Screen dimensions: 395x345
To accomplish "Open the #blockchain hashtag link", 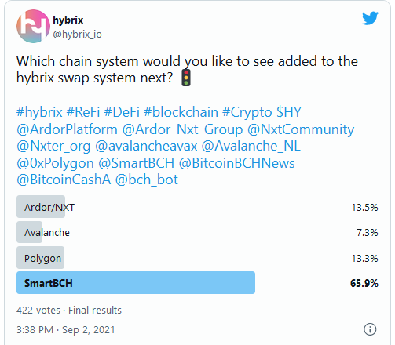I will pyautogui.click(x=181, y=112).
